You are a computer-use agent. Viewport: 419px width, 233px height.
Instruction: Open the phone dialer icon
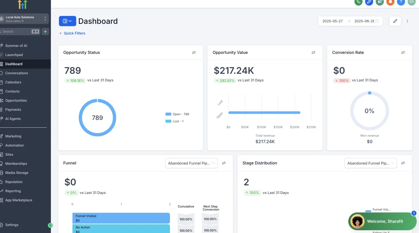[x=358, y=2]
